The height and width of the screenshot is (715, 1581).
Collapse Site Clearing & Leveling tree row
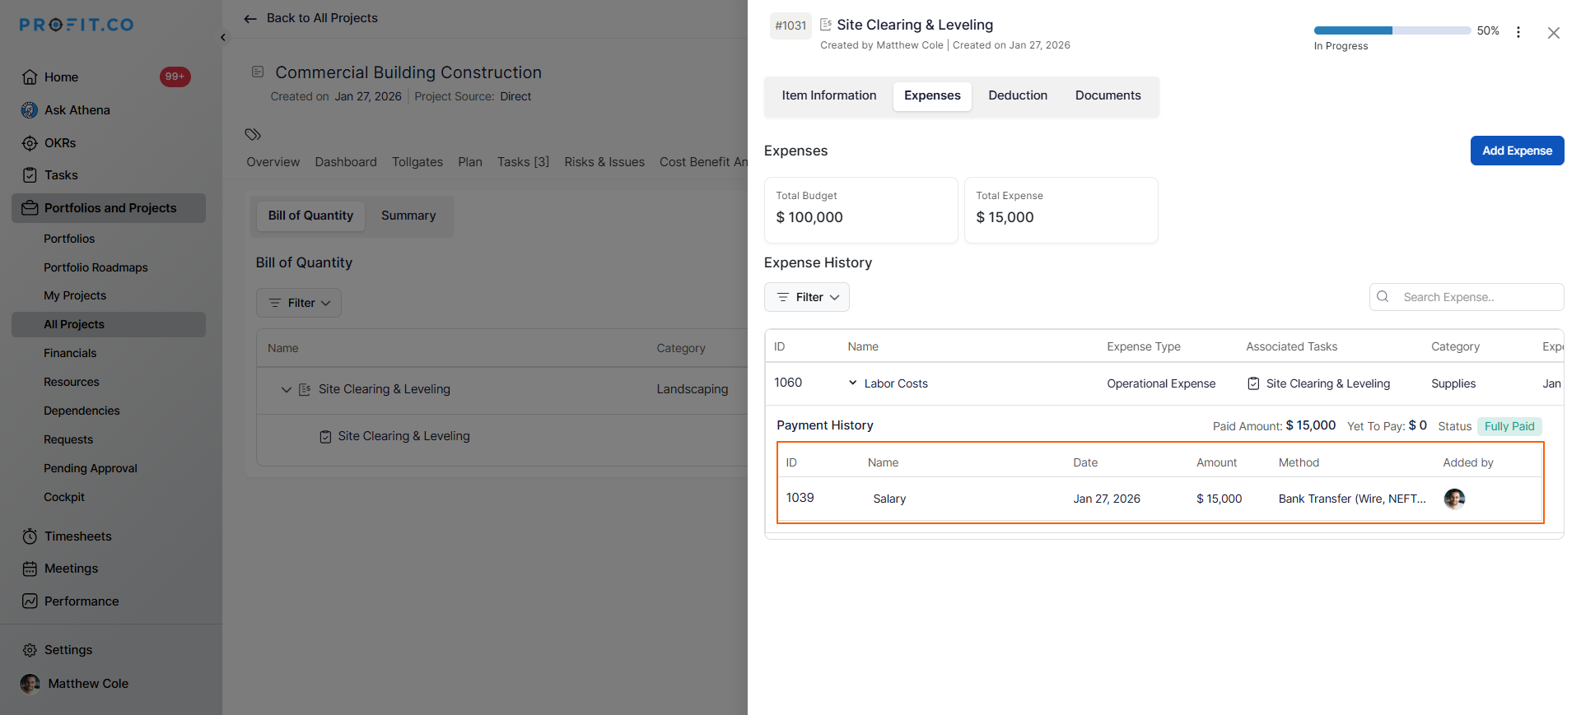[x=286, y=389]
